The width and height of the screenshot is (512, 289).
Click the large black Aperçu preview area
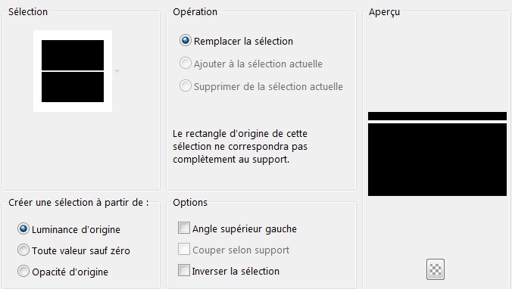click(x=437, y=160)
